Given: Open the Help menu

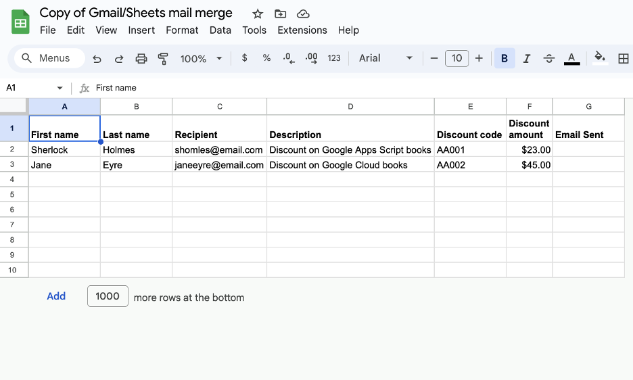Looking at the screenshot, I should tap(348, 30).
